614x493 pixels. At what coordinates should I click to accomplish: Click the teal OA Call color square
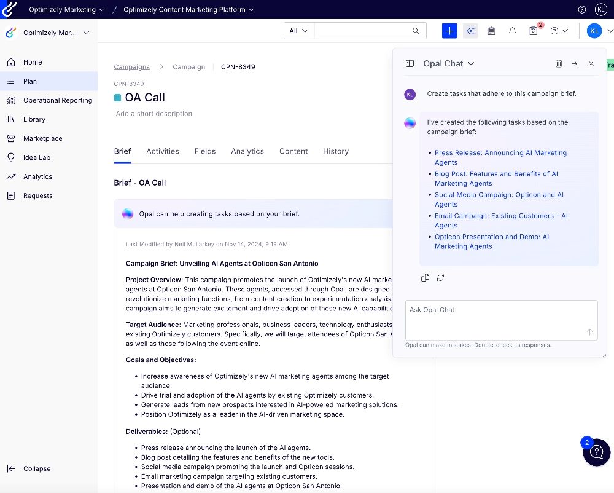[x=117, y=98]
